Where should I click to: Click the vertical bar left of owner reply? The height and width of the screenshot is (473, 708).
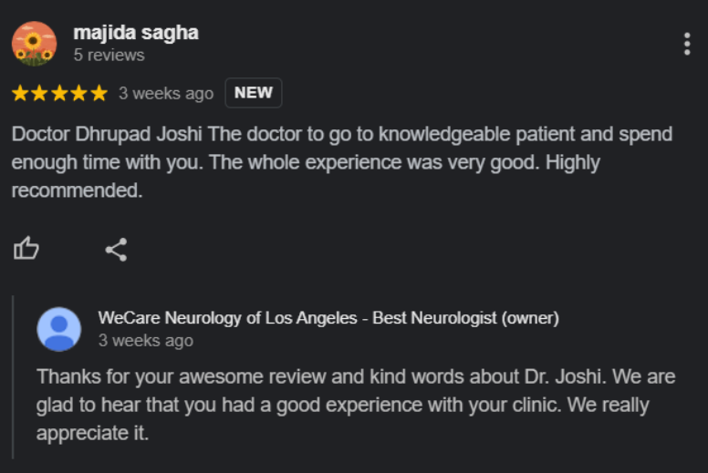[x=13, y=375]
